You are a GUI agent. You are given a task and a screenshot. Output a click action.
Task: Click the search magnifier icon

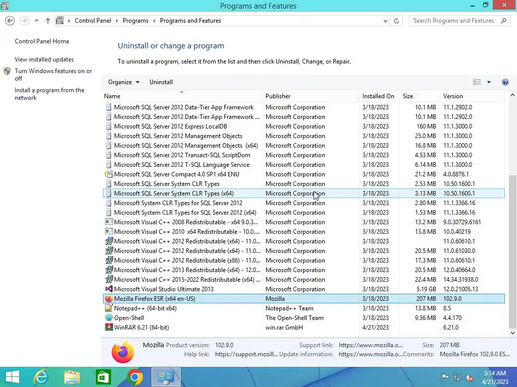pyautogui.click(x=503, y=21)
